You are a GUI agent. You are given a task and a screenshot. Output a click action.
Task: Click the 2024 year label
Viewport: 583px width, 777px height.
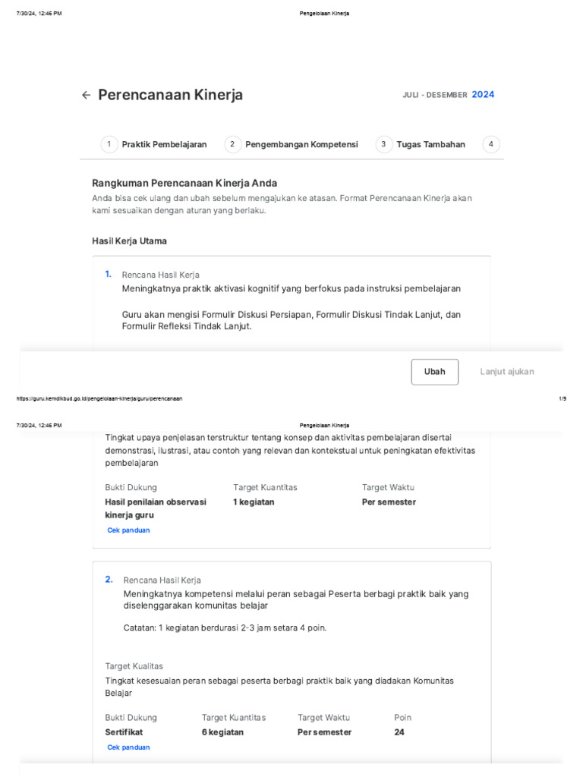483,95
